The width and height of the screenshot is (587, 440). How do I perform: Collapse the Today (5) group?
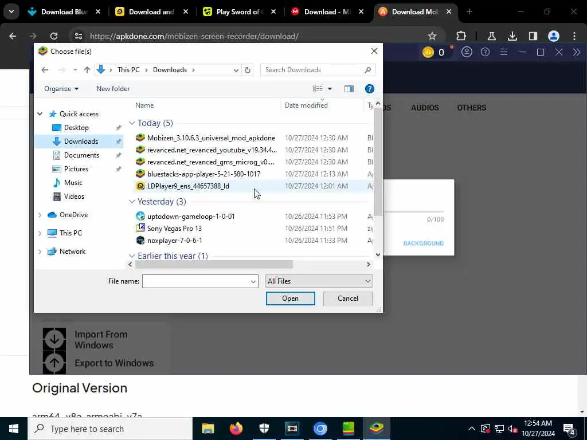click(x=132, y=123)
